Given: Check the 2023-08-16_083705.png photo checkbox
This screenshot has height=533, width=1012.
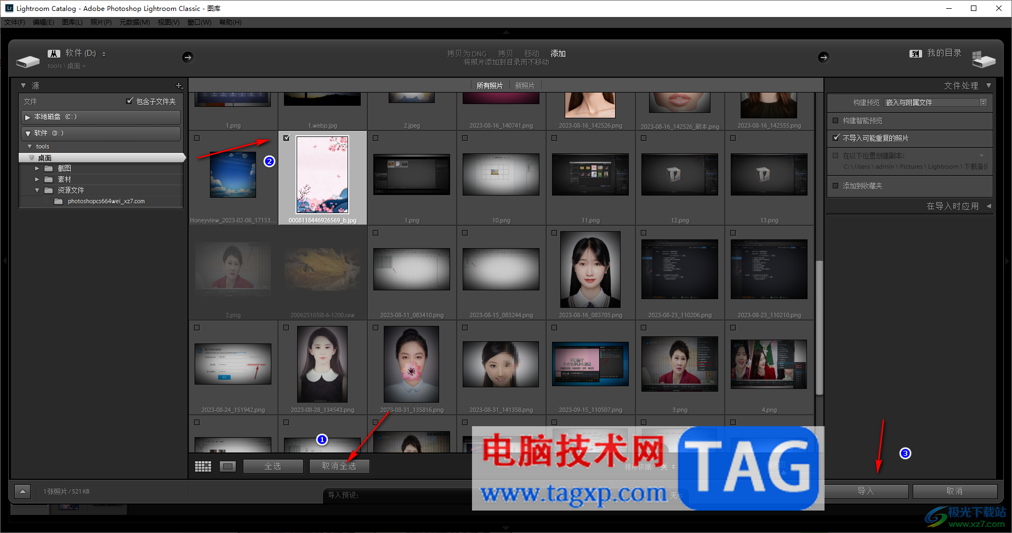Looking at the screenshot, I should pos(554,233).
